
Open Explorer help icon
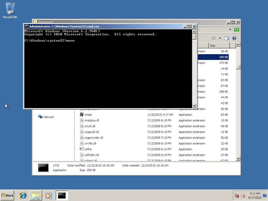234,38
